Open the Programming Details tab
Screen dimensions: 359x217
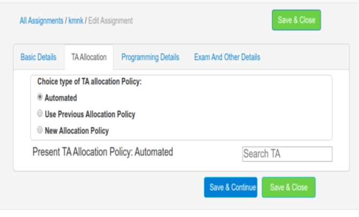[150, 57]
